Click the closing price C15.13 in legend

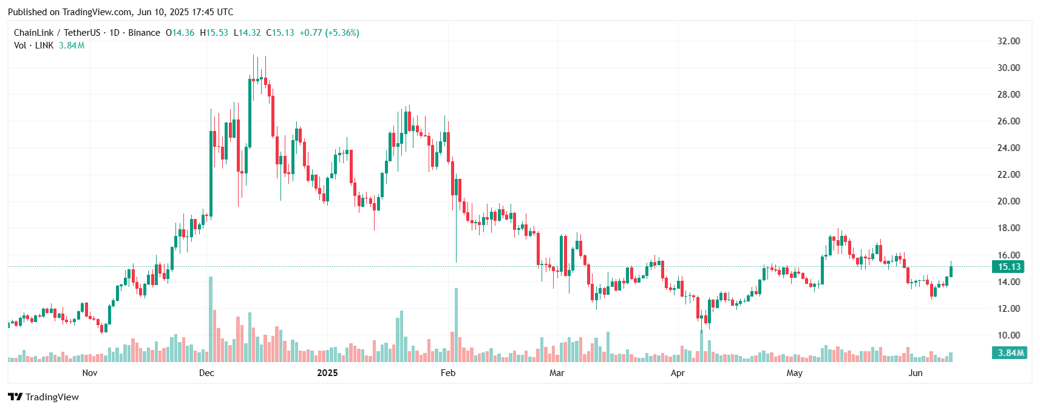280,33
